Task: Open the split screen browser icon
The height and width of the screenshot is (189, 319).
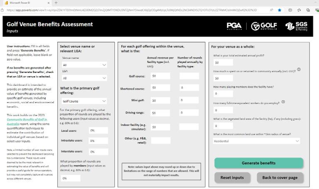Action: coord(290,10)
